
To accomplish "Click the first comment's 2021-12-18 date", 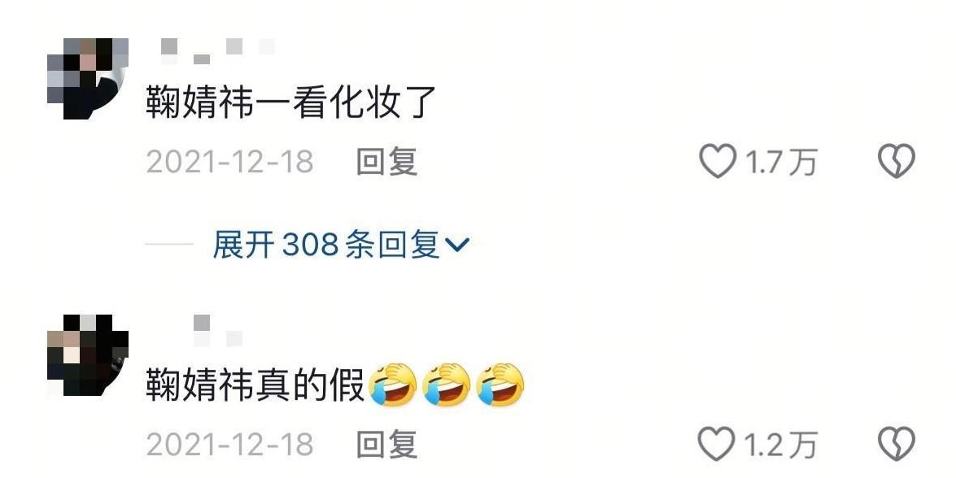I will click(x=230, y=162).
